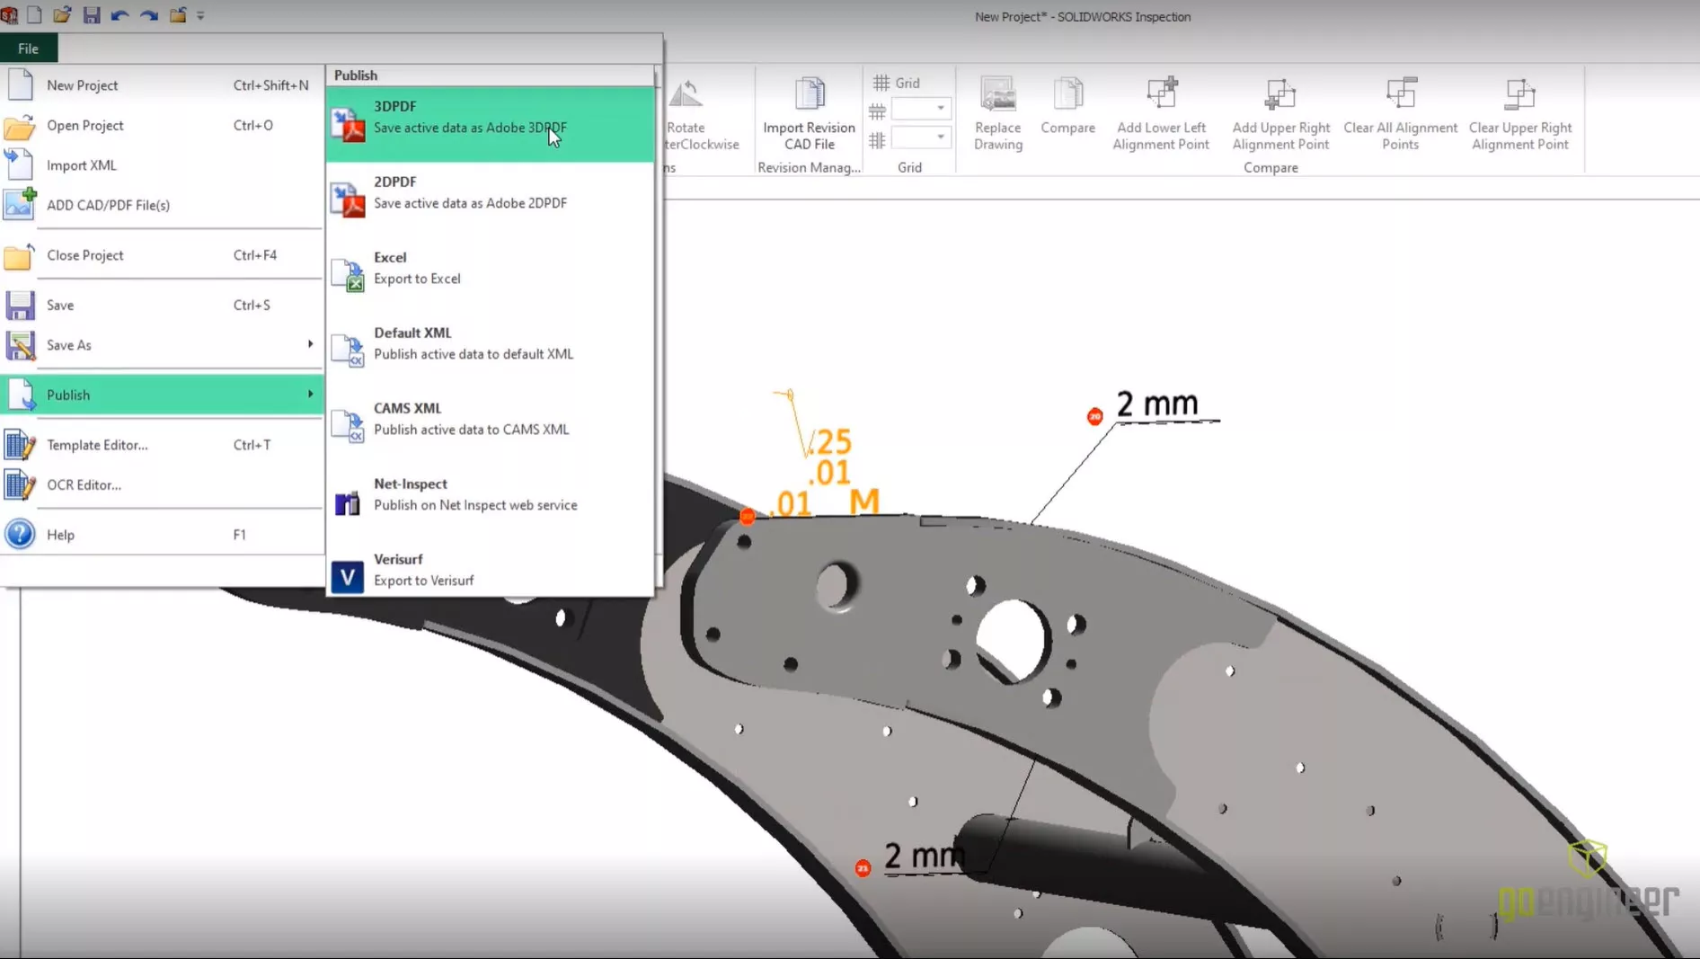The height and width of the screenshot is (959, 1700).
Task: Click the Template Editor icon
Action: [x=20, y=445]
